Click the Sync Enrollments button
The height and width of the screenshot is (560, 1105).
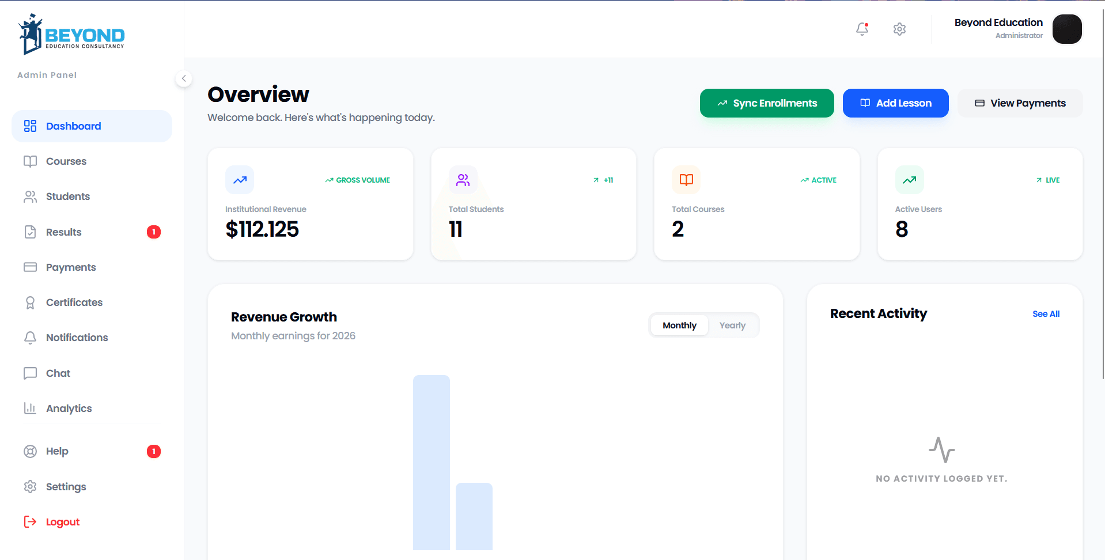(767, 103)
